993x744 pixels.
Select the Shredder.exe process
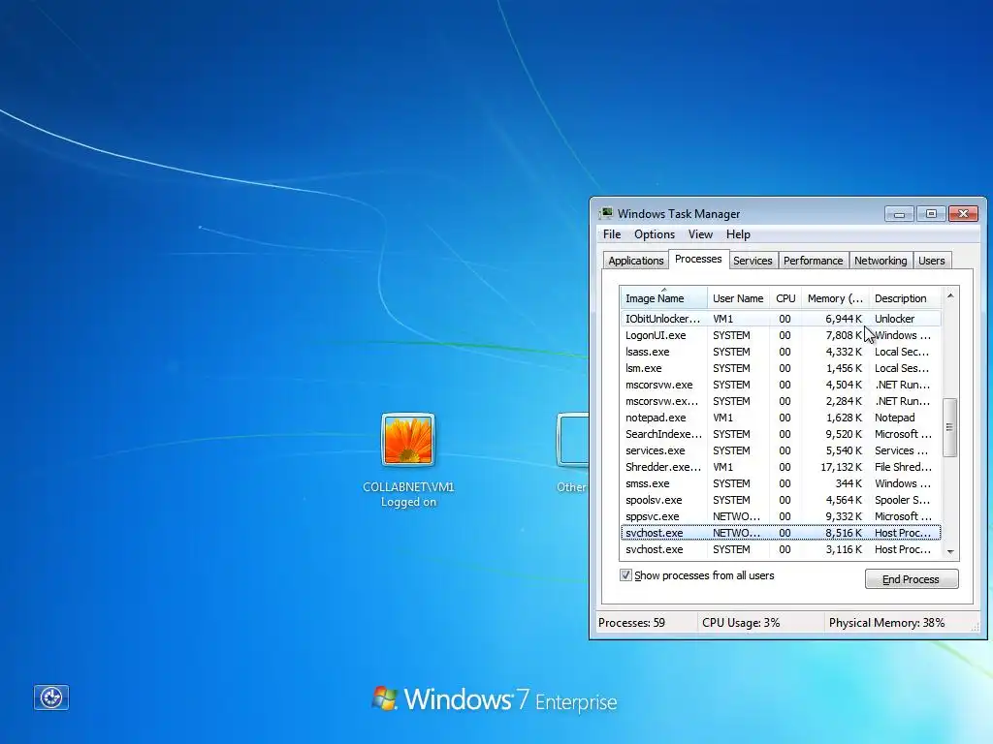(781, 466)
